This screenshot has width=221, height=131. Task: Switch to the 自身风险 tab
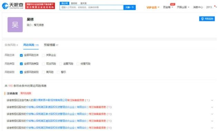[11, 45]
